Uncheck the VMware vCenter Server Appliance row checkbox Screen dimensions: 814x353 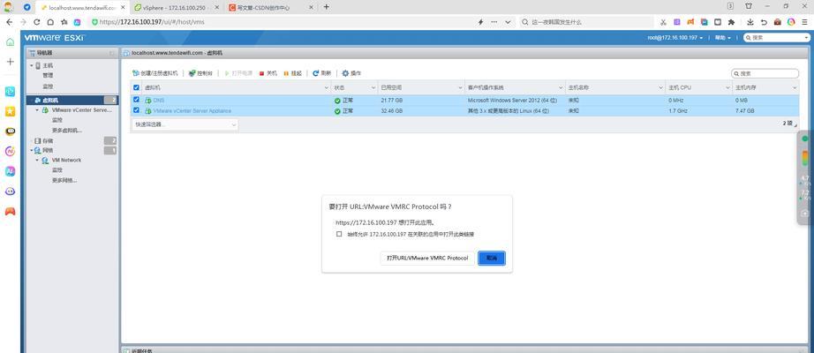pos(137,110)
